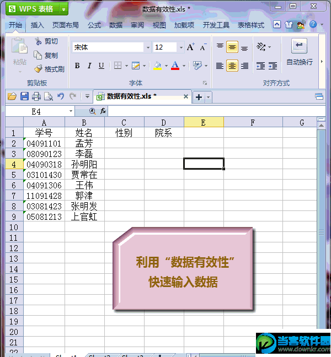Select row 4 header

tap(14, 164)
